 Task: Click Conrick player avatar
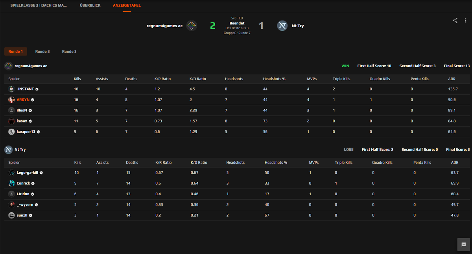(11, 183)
